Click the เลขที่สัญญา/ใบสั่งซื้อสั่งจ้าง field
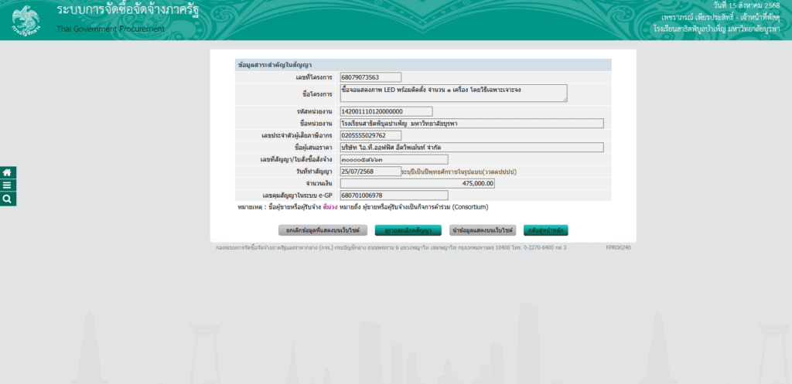Screen dimensions: 792x384 [394, 159]
